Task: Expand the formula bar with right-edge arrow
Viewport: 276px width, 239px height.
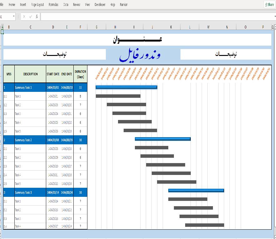Action: (275, 16)
